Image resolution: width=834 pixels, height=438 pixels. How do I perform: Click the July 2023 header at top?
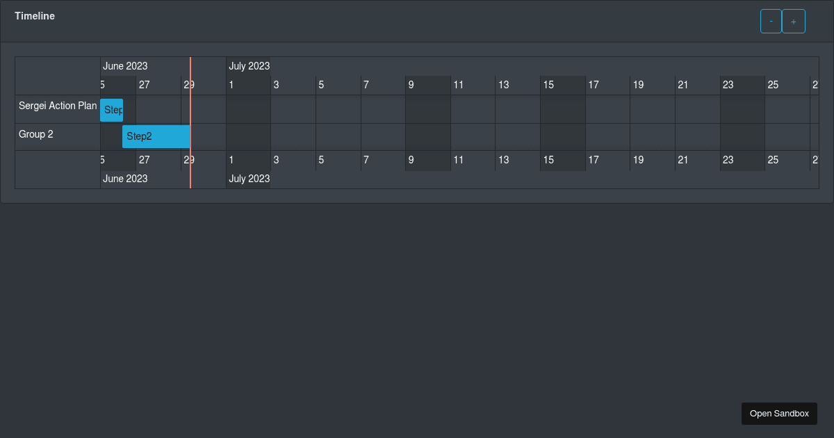pyautogui.click(x=249, y=66)
